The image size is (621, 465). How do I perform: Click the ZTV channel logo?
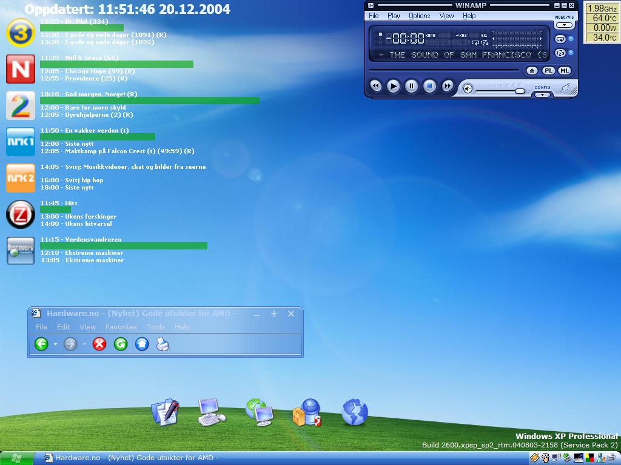[x=21, y=214]
